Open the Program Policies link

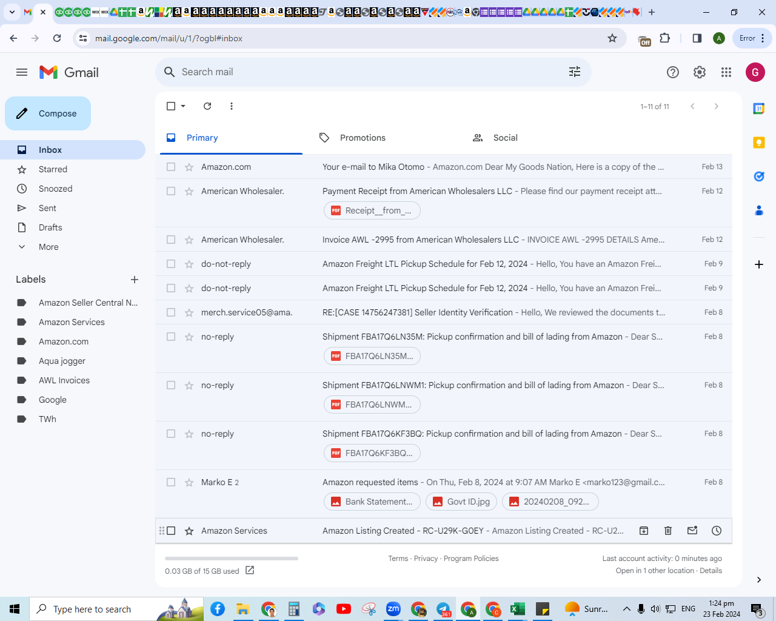(x=471, y=559)
